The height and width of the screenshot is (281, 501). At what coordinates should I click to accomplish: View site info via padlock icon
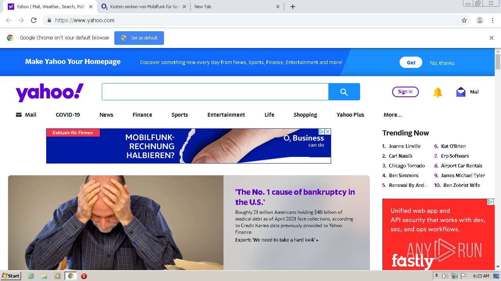[49, 20]
